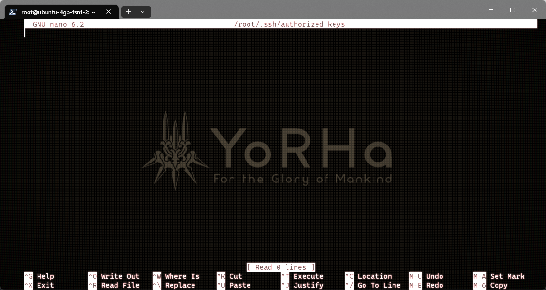Click the ^K Cut shortcut
Image resolution: width=546 pixels, height=290 pixels.
click(230, 276)
